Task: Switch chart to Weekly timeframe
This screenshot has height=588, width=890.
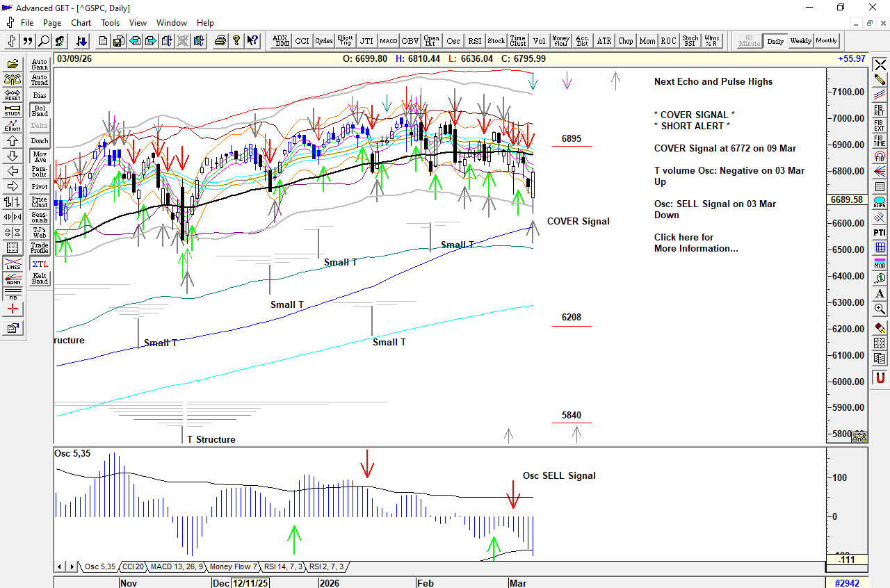Action: (x=800, y=41)
